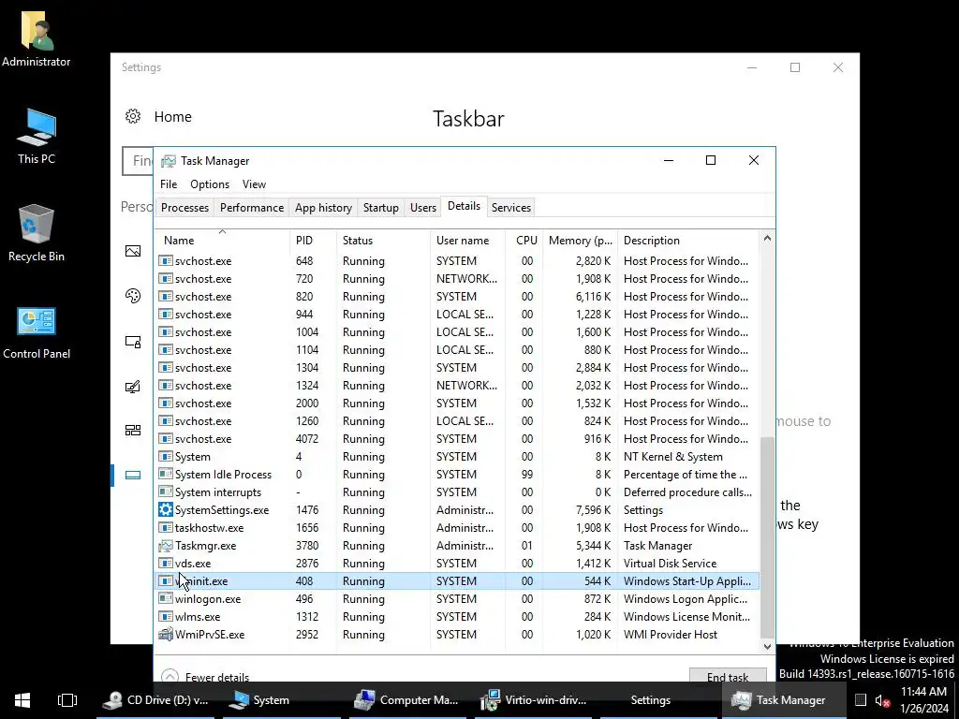Click the End task button
The width and height of the screenshot is (959, 719).
(727, 676)
